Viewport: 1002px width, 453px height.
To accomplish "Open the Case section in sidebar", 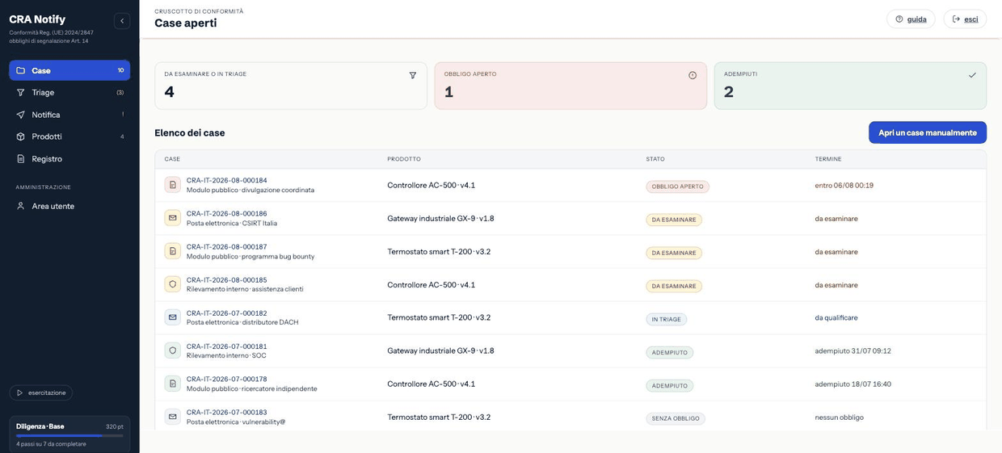I will click(69, 70).
